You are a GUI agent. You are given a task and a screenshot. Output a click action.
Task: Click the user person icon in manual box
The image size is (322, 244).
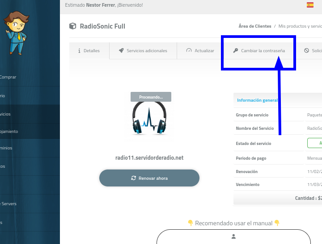pyautogui.click(x=233, y=236)
